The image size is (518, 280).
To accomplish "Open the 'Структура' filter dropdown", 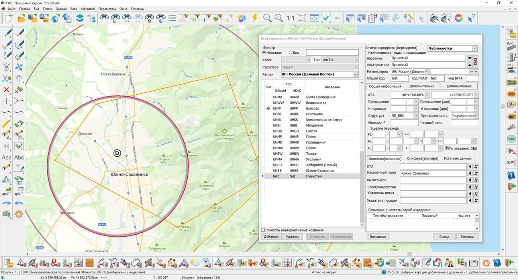I will [355, 67].
